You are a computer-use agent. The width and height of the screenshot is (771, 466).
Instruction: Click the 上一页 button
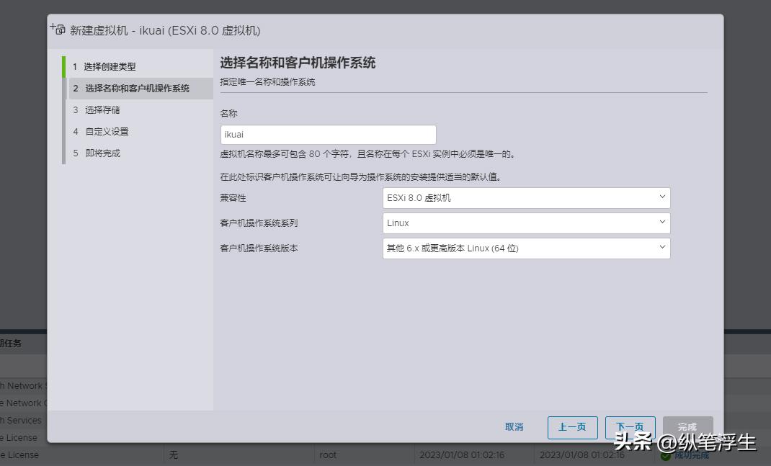coord(572,427)
